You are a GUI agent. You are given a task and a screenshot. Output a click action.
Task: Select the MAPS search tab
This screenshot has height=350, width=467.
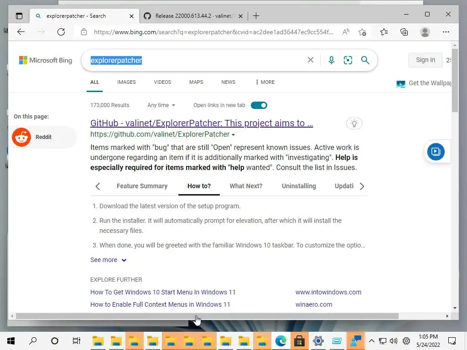tap(196, 82)
